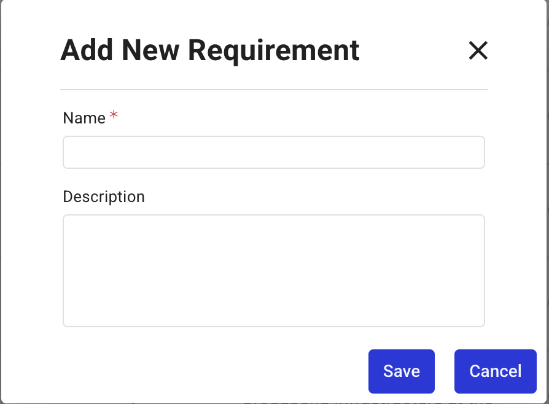Focus the Description text area
The width and height of the screenshot is (549, 404).
click(273, 270)
